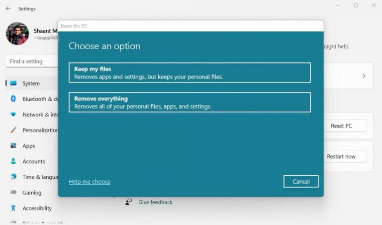Screen dimensions: 382x225
Task: Select the Personalization paintbrush icon
Action: 13,130
